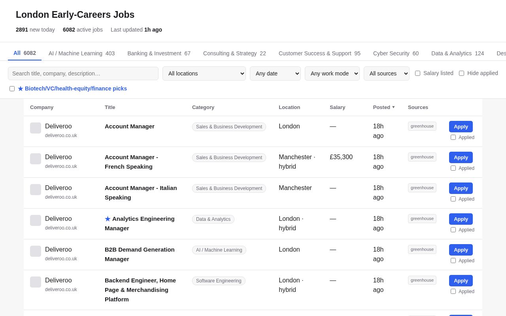Viewport: 506px width, 316px height.
Task: Enable the Salary listed checkbox
Action: coord(417,73)
